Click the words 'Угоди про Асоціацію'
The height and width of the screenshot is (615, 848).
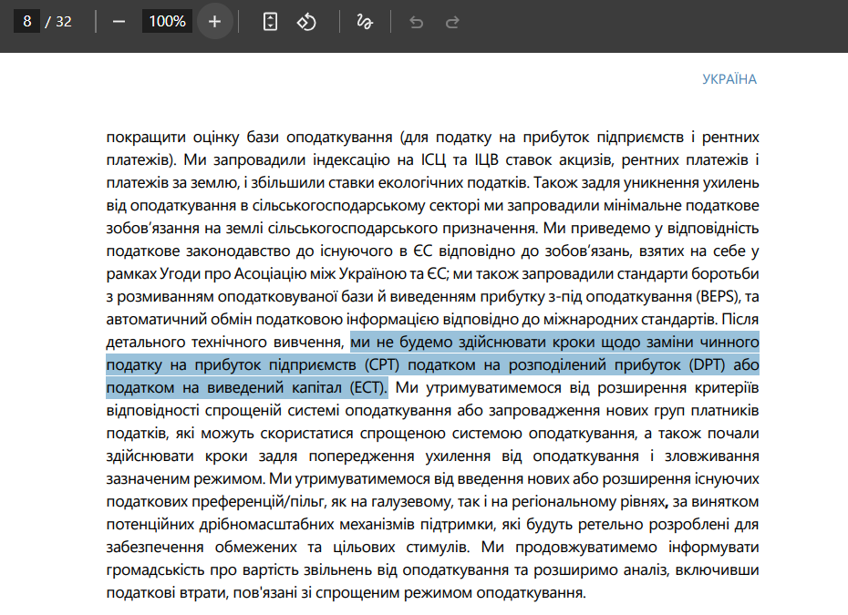(x=233, y=274)
